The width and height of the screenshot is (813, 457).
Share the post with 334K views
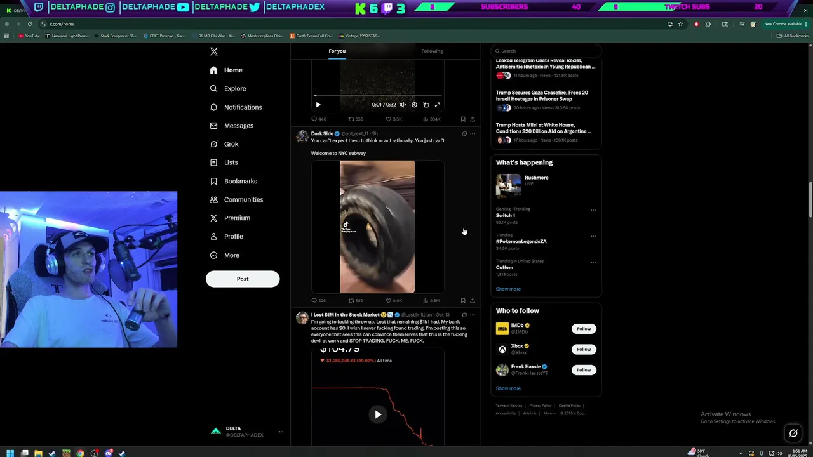tap(472, 119)
